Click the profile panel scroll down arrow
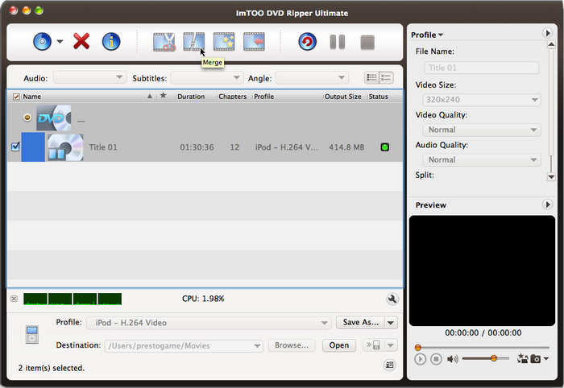Image resolution: width=564 pixels, height=388 pixels. point(551,177)
